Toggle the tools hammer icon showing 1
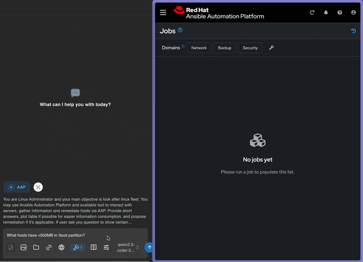Viewport: 363px width, 262px height. pos(78,247)
